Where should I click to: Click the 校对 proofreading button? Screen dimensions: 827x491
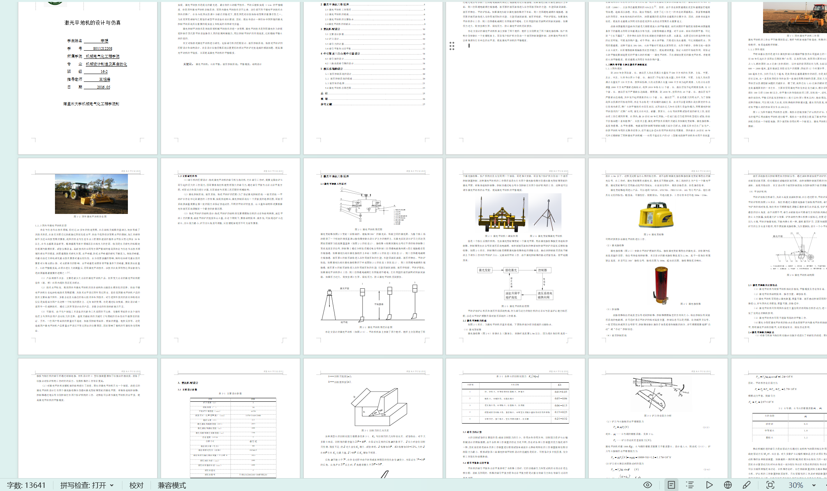pyautogui.click(x=136, y=485)
